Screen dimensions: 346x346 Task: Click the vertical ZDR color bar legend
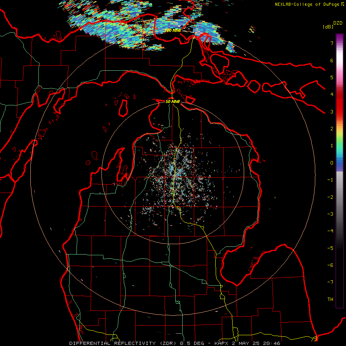(339, 171)
